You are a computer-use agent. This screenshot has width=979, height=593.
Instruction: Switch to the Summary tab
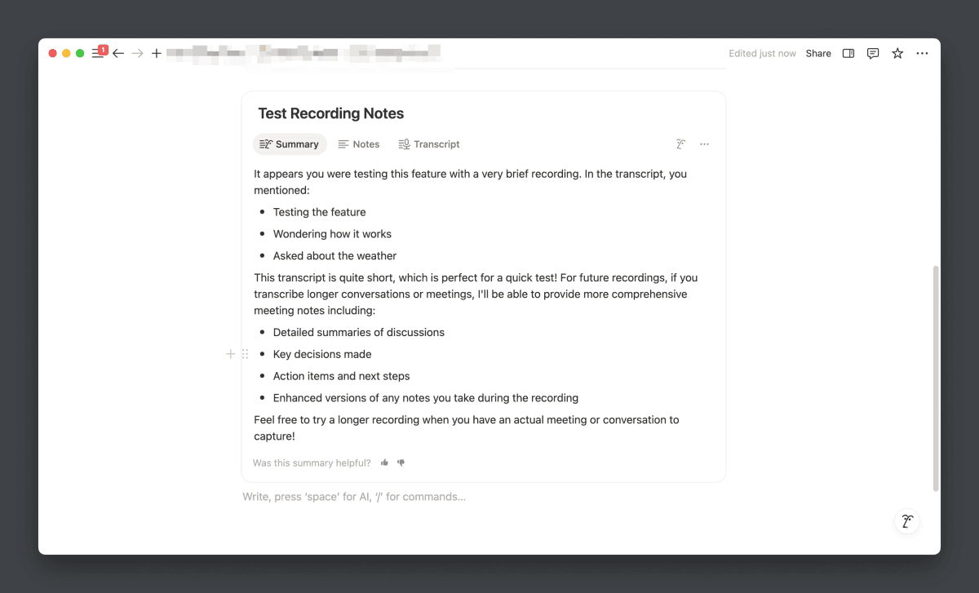pos(290,144)
